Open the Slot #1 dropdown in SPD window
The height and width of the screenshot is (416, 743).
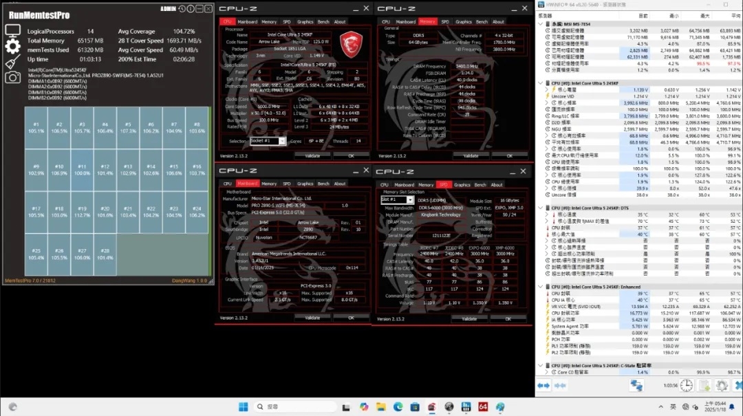coord(397,200)
